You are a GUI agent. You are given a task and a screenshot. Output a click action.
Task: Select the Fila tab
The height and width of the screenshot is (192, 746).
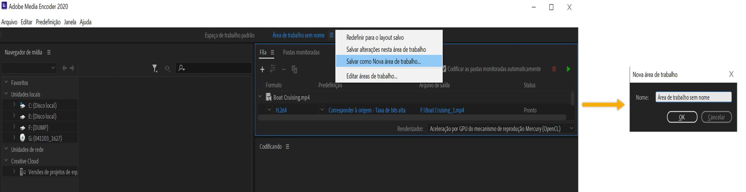point(263,52)
